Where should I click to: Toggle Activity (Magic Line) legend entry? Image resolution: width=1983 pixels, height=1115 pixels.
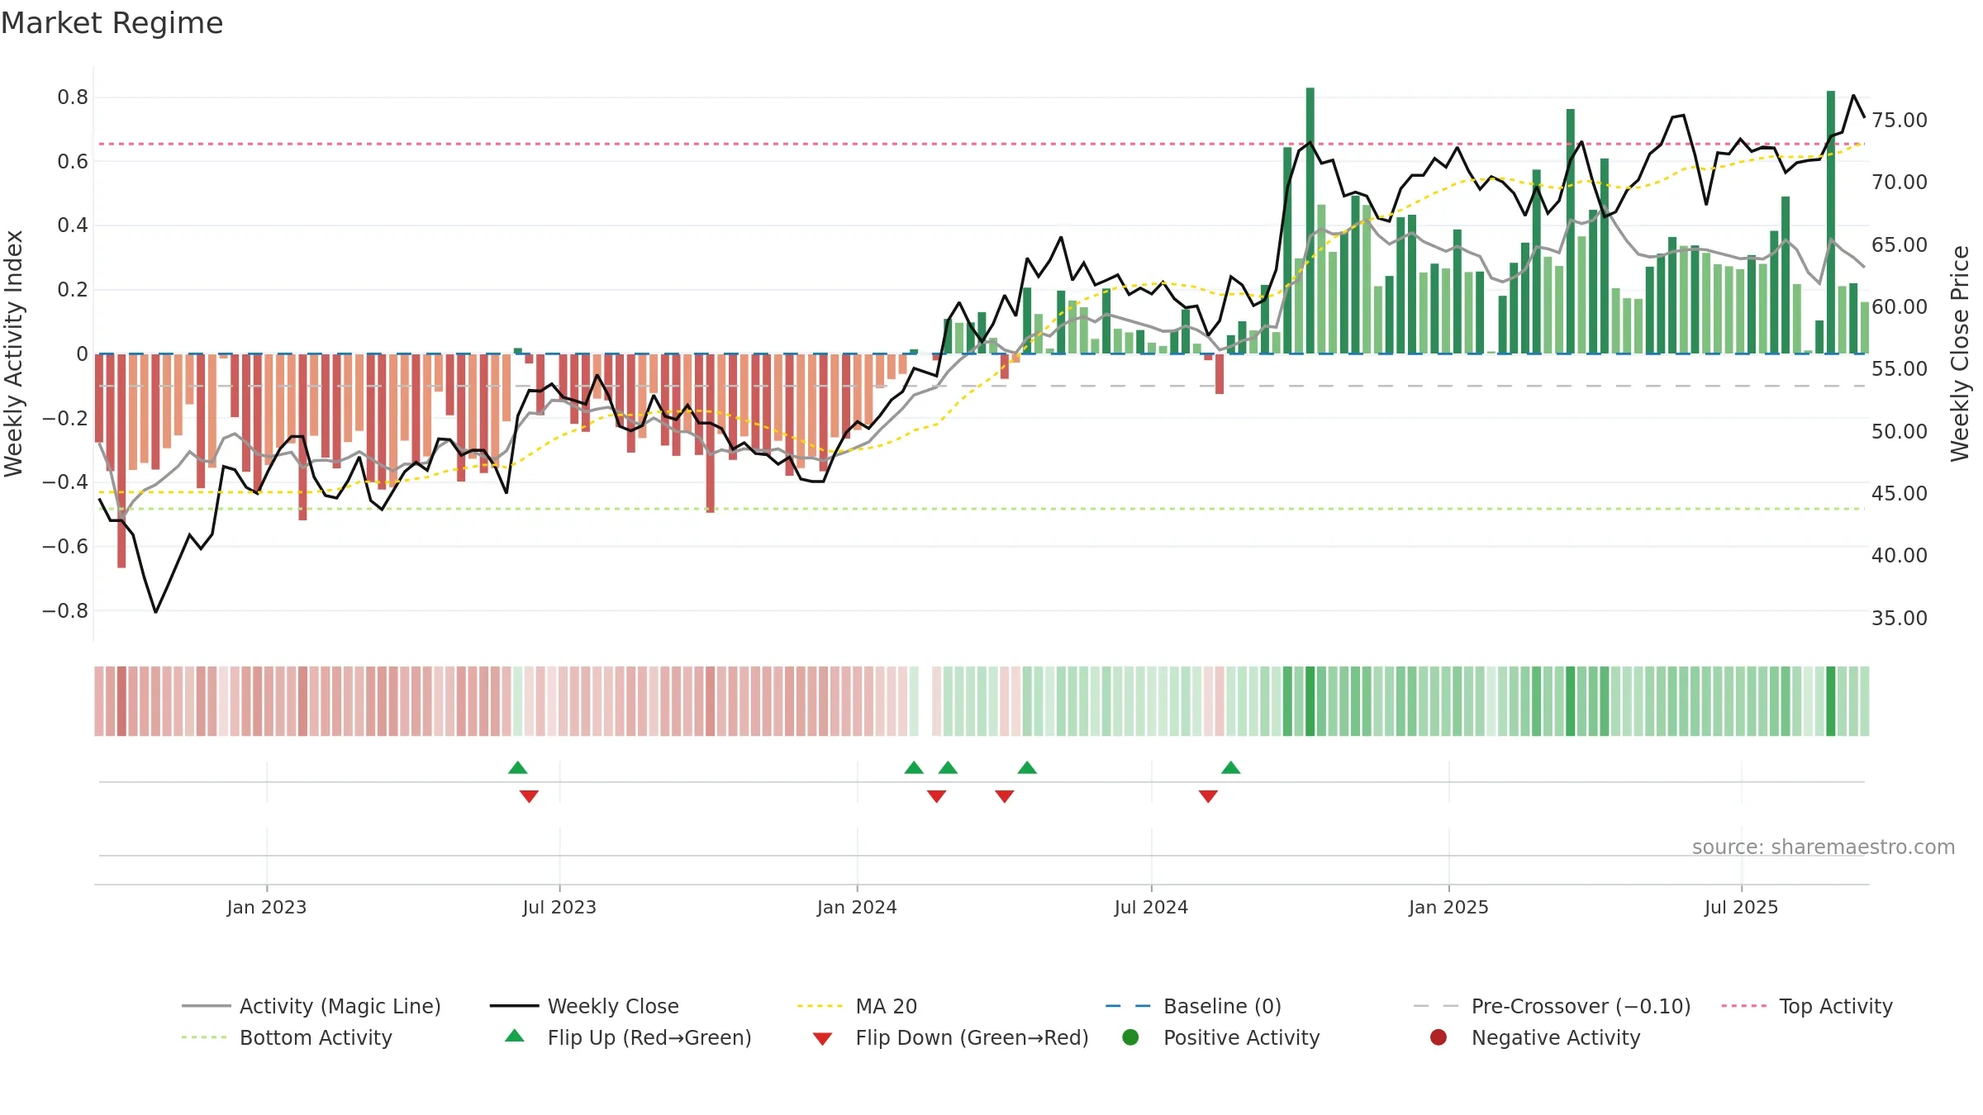point(311,1006)
